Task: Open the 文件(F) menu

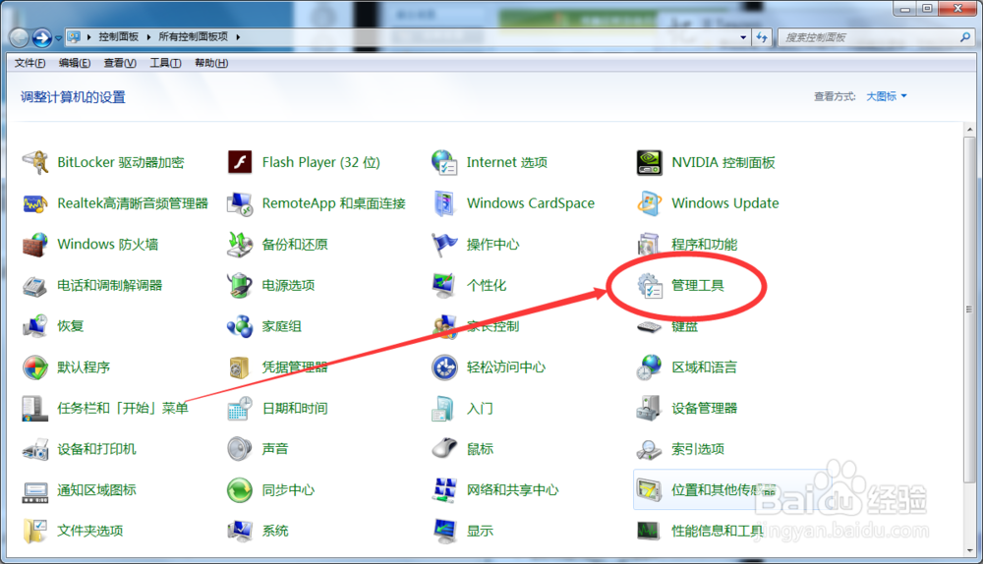Action: (x=29, y=63)
